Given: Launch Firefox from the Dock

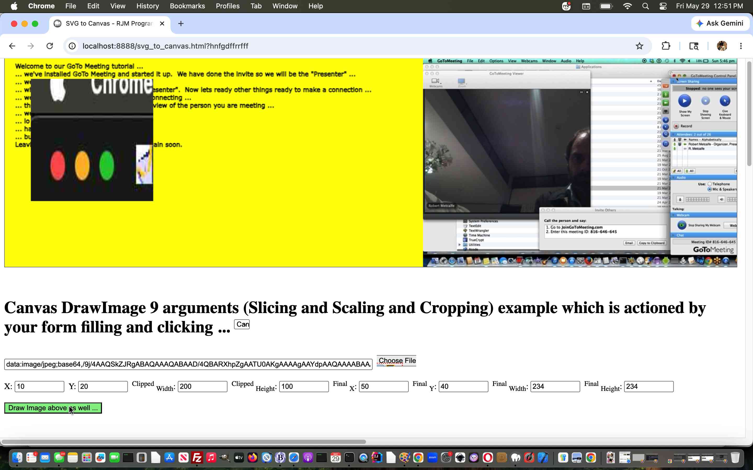Looking at the screenshot, I should 253,457.
